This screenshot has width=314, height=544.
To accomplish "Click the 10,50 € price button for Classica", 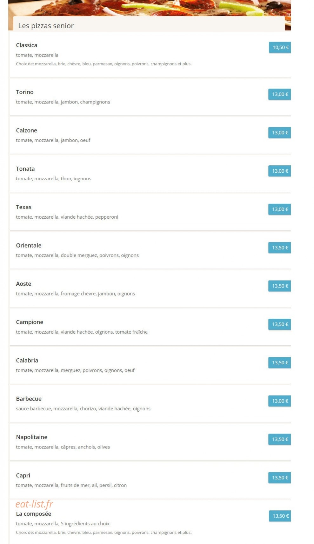I will (x=280, y=47).
